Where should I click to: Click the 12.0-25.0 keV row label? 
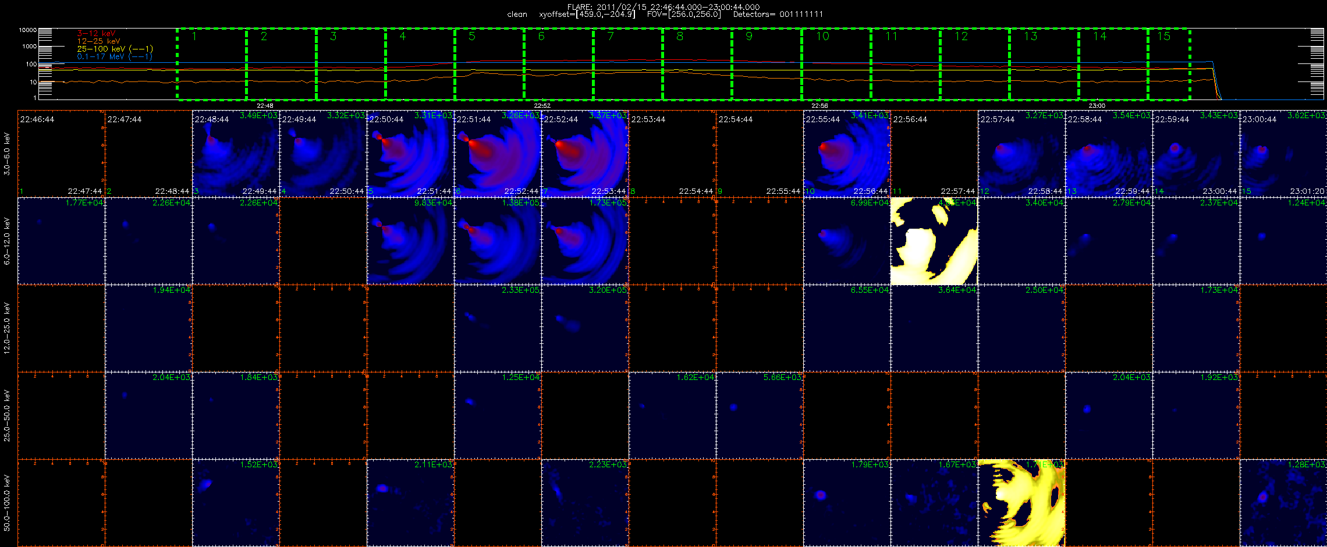[x=7, y=328]
